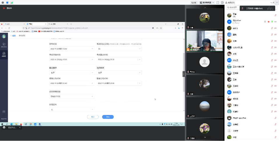Toggle fullscreen icon in meeting top bar
Screen dimensions: 279x141
click(218, 2)
